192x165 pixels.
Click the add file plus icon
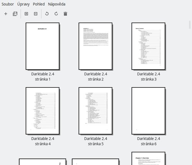[x=6, y=14]
